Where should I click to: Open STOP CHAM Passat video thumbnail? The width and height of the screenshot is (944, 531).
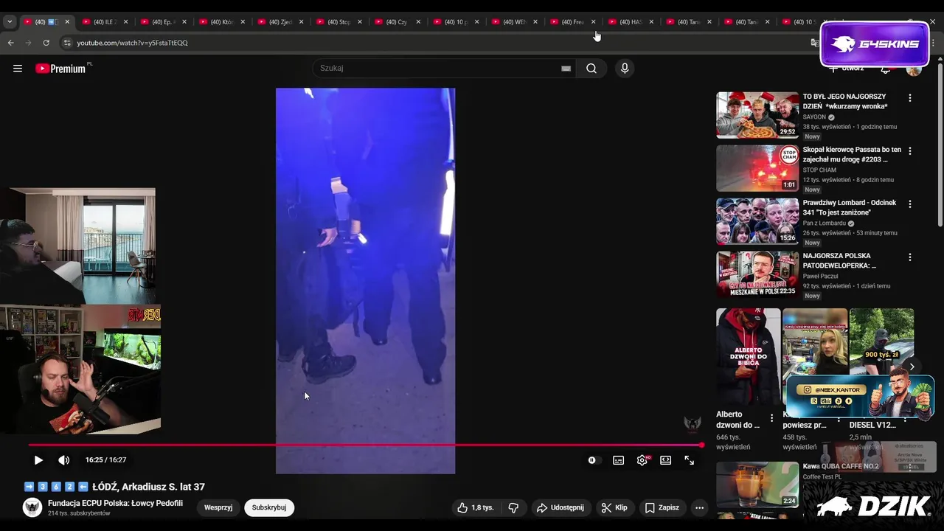[x=757, y=168]
